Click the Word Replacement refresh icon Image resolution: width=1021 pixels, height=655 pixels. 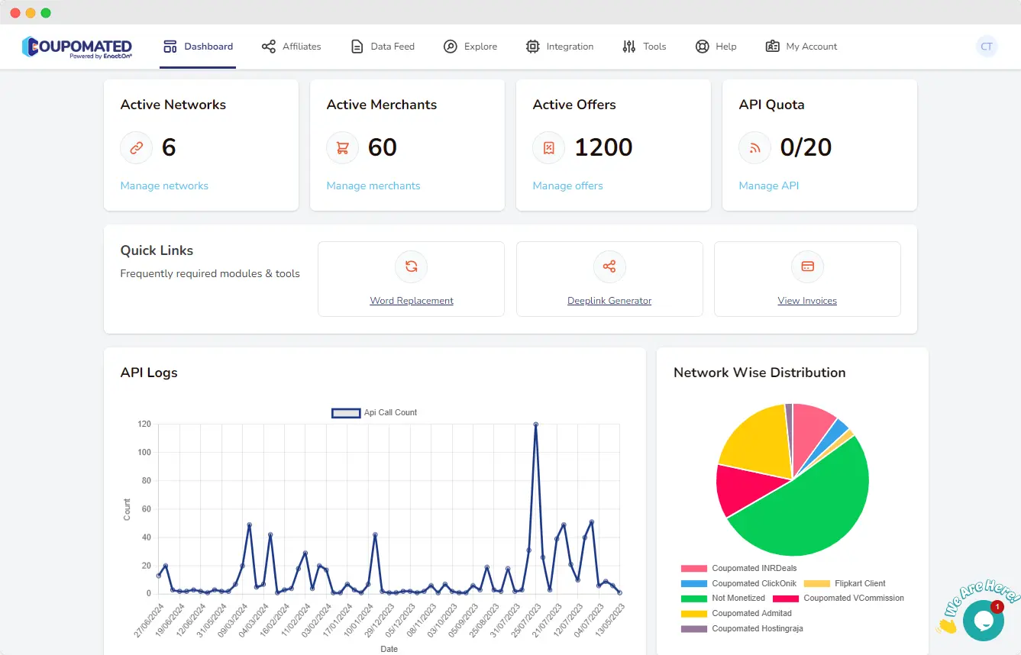[x=411, y=266]
